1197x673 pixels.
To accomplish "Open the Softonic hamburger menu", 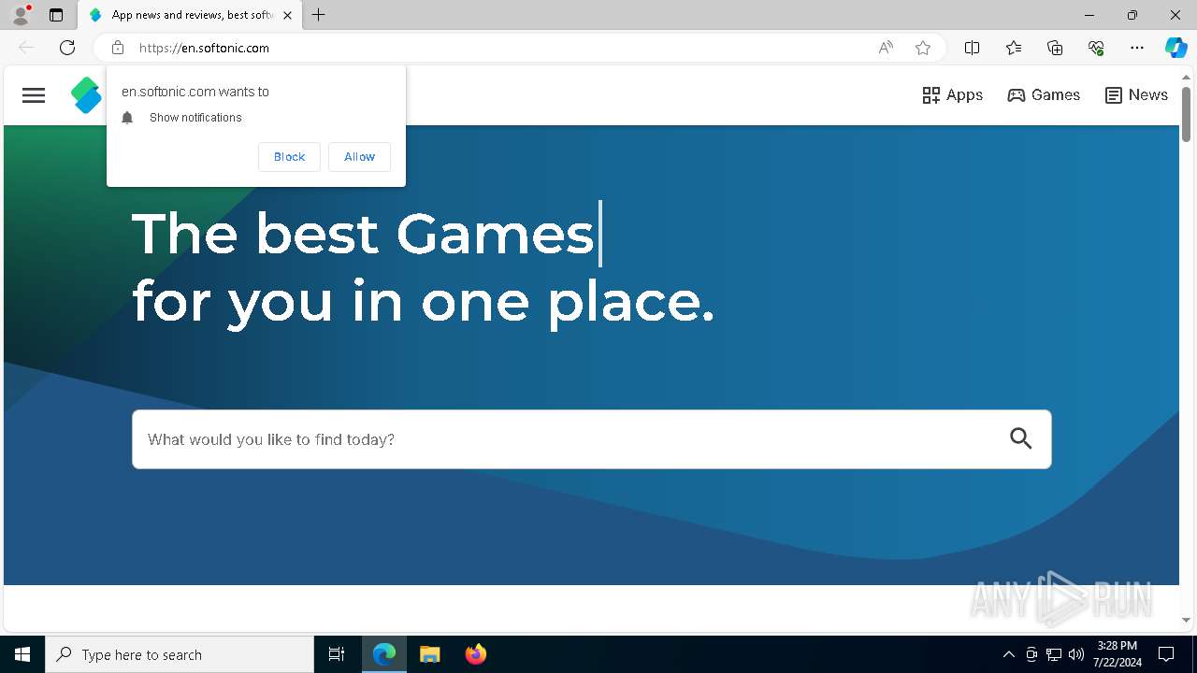I will [34, 95].
